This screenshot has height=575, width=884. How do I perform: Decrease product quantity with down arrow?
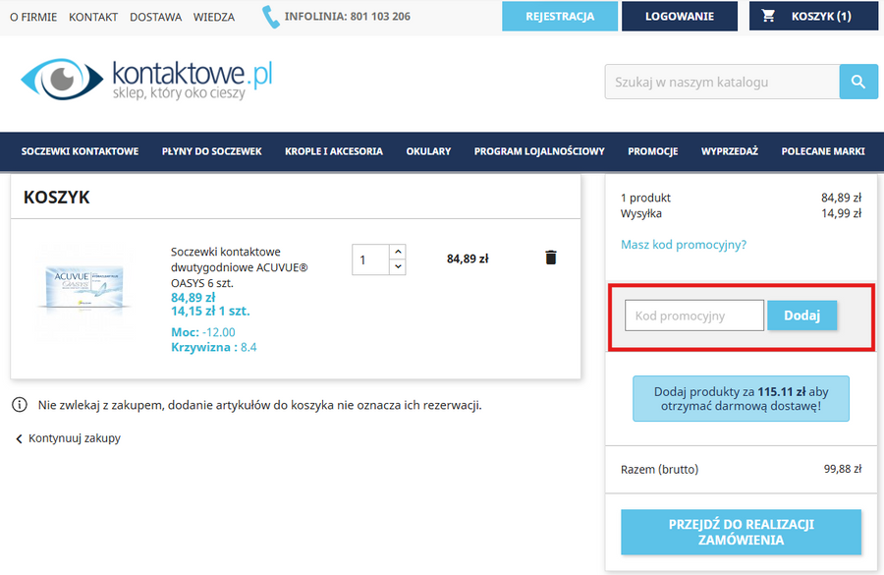397,266
